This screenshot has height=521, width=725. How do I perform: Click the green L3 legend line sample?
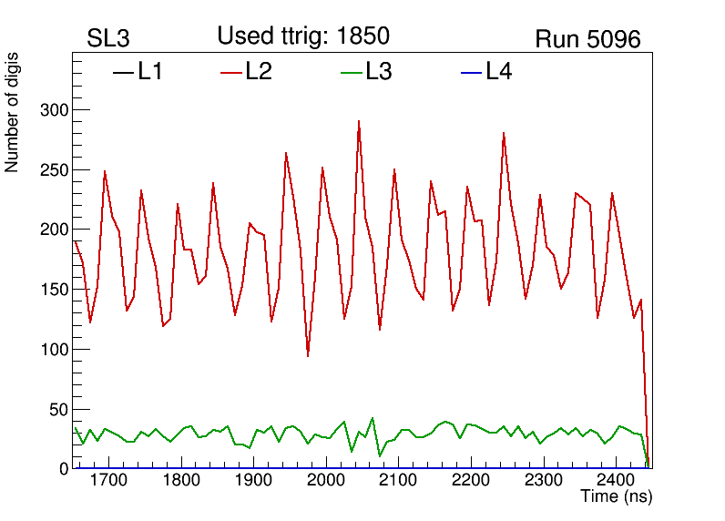[351, 73]
